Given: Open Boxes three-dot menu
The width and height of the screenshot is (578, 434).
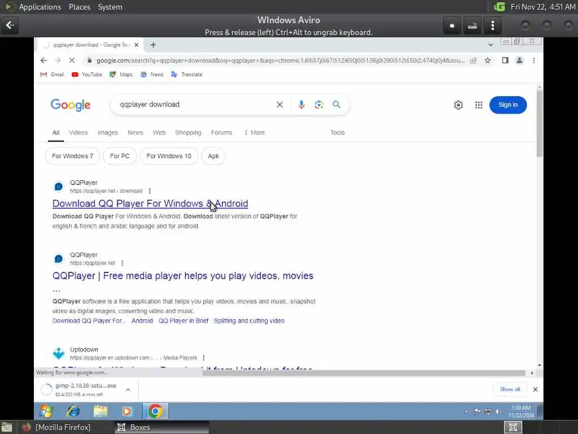Looking at the screenshot, I should tap(493, 25).
